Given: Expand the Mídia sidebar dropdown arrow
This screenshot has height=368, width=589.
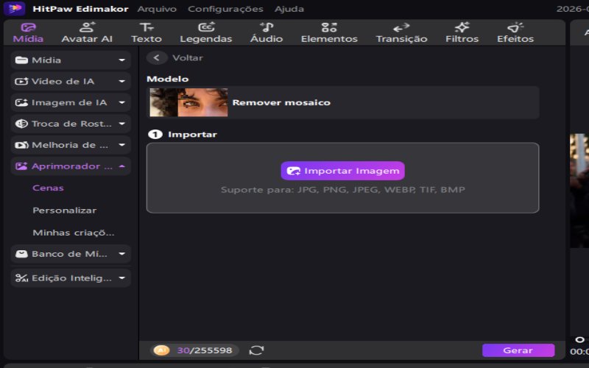Looking at the screenshot, I should pos(121,60).
